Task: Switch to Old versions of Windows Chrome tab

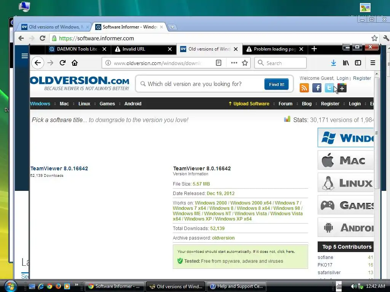Action: tap(54, 27)
